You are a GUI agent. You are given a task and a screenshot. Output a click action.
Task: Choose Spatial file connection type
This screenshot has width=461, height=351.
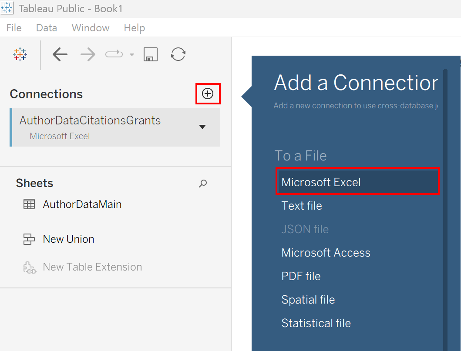coord(308,300)
